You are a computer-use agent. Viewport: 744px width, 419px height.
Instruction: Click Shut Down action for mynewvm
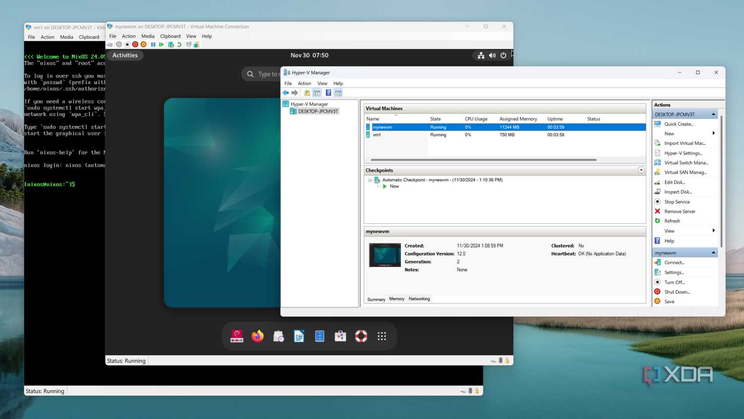677,292
